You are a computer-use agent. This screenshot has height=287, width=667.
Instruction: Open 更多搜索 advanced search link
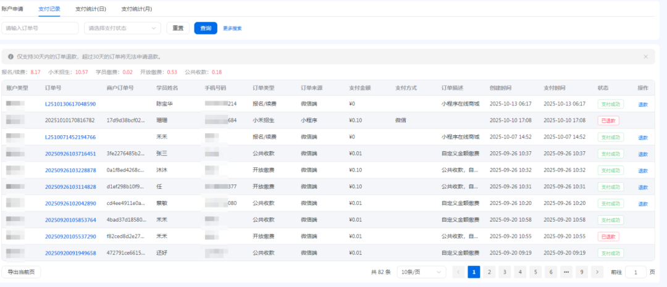[x=232, y=28]
